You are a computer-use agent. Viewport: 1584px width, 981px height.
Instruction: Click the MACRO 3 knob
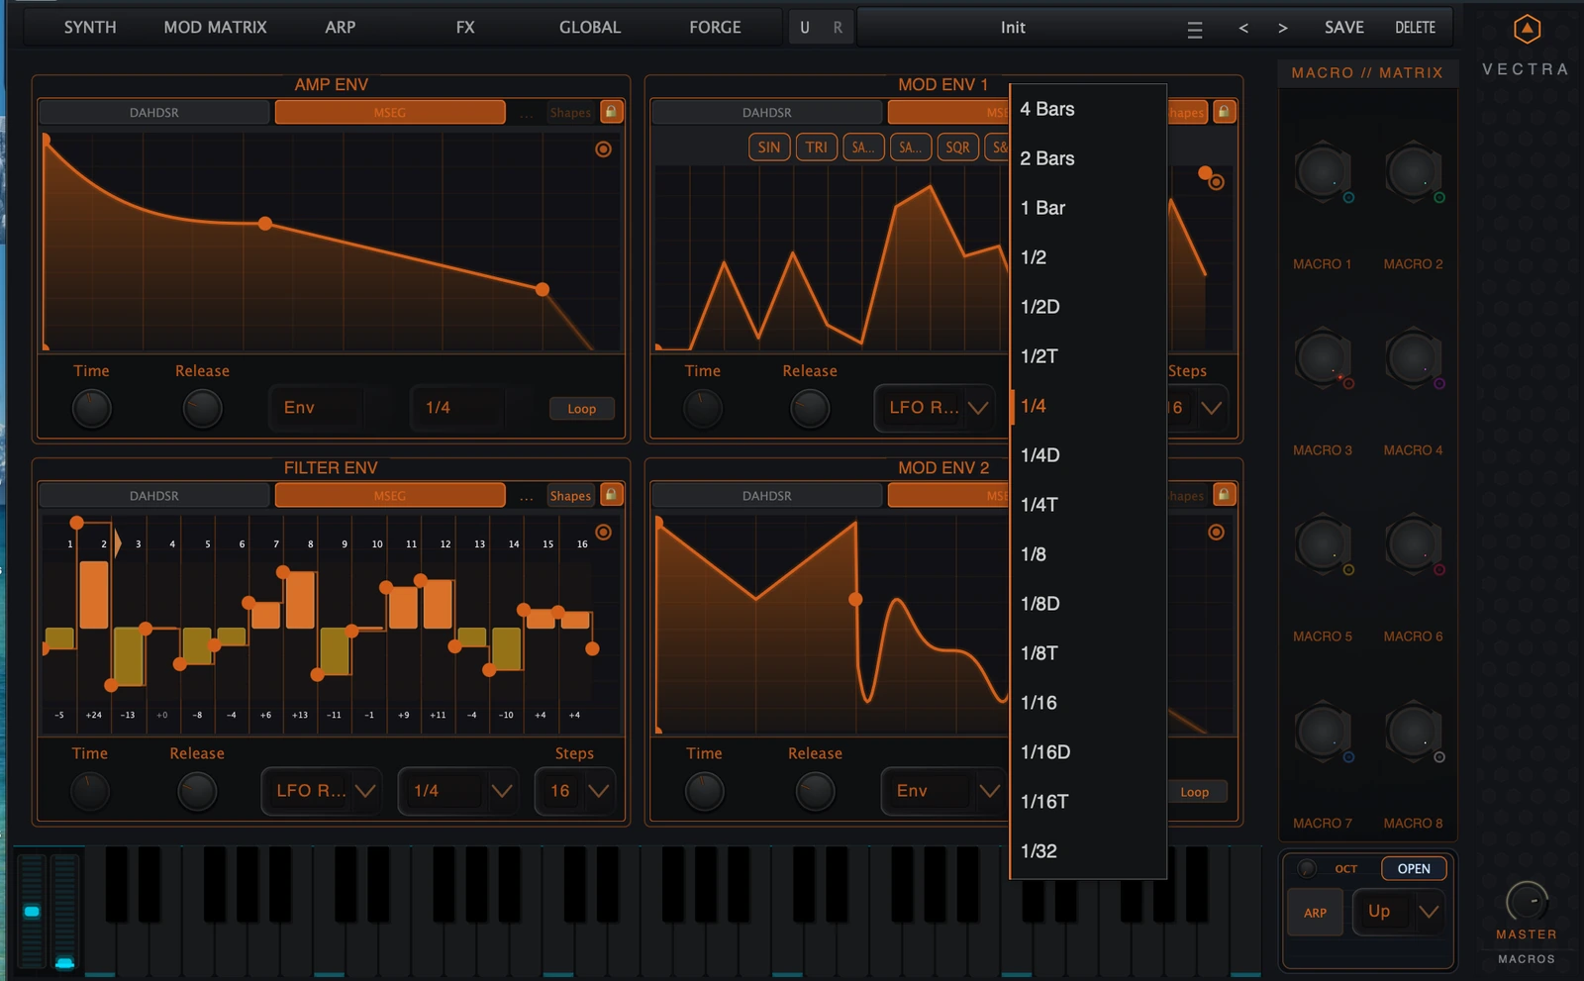1322,358
